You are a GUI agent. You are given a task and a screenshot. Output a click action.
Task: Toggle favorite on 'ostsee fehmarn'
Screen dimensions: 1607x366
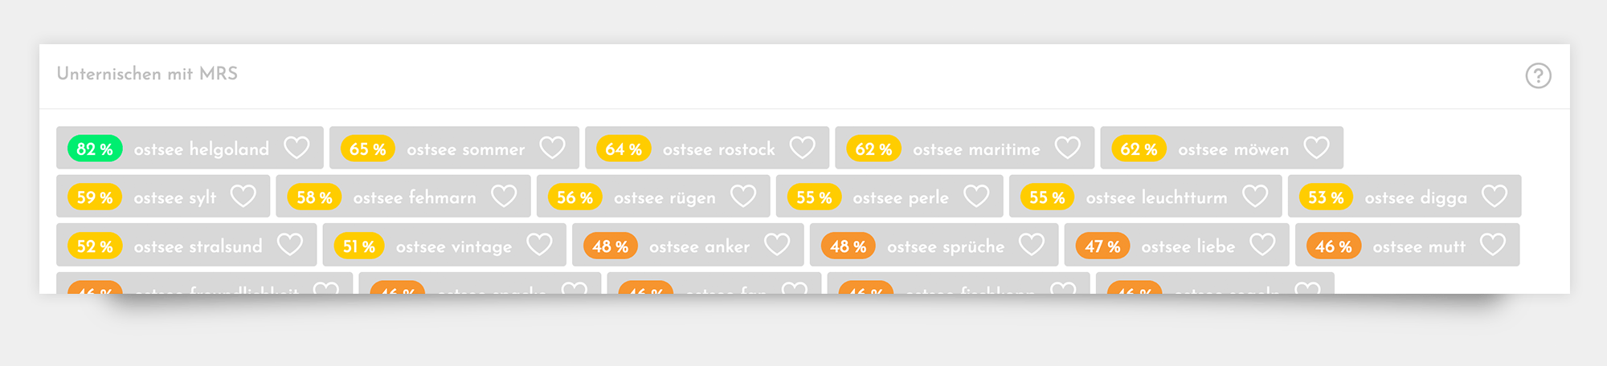[504, 197]
